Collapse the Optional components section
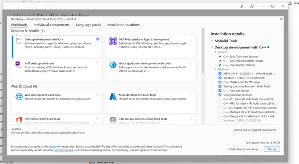The width and height of the screenshot is (299, 164). tap(215, 69)
